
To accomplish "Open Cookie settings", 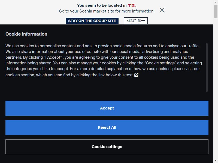I will click(107, 147).
